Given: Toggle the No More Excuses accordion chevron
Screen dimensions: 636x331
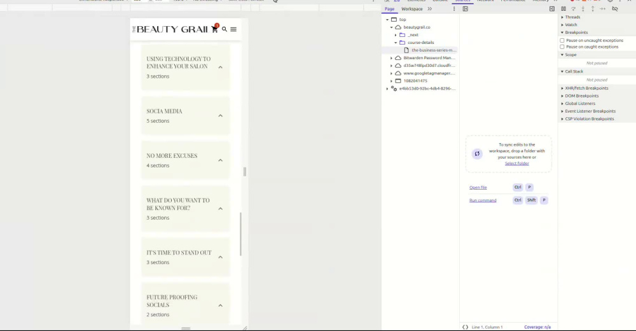Looking at the screenshot, I should [x=221, y=160].
